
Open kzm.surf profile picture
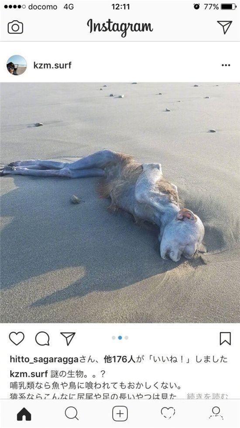tap(17, 65)
